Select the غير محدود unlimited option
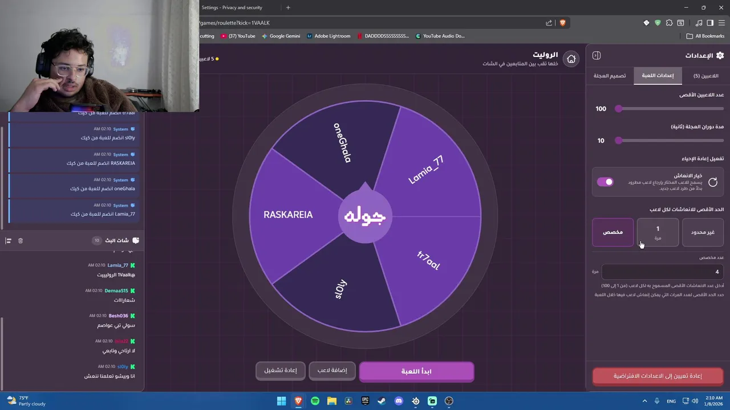730x410 pixels. [703, 232]
